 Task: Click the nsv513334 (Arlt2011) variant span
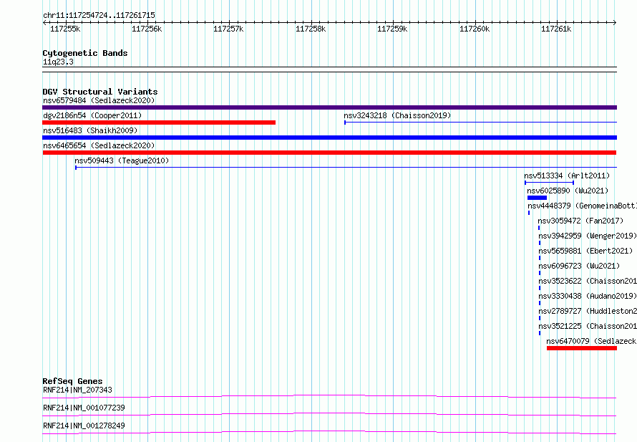[549, 183]
